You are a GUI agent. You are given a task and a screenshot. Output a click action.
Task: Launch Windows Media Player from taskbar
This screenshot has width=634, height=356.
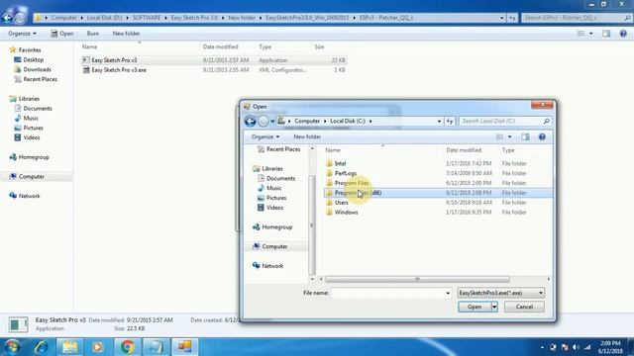[x=97, y=347]
